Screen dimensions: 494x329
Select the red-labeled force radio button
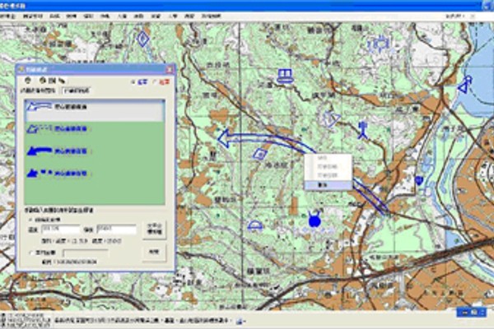[155, 82]
